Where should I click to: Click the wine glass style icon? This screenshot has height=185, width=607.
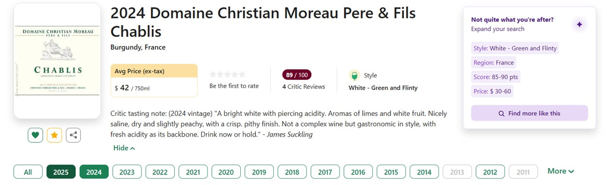pyautogui.click(x=354, y=76)
